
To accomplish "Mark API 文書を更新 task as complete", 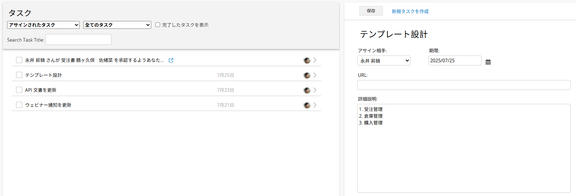I will tap(19, 90).
